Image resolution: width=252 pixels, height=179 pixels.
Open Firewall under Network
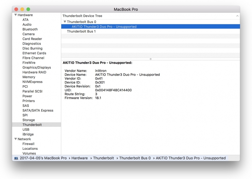pyautogui.click(x=28, y=144)
